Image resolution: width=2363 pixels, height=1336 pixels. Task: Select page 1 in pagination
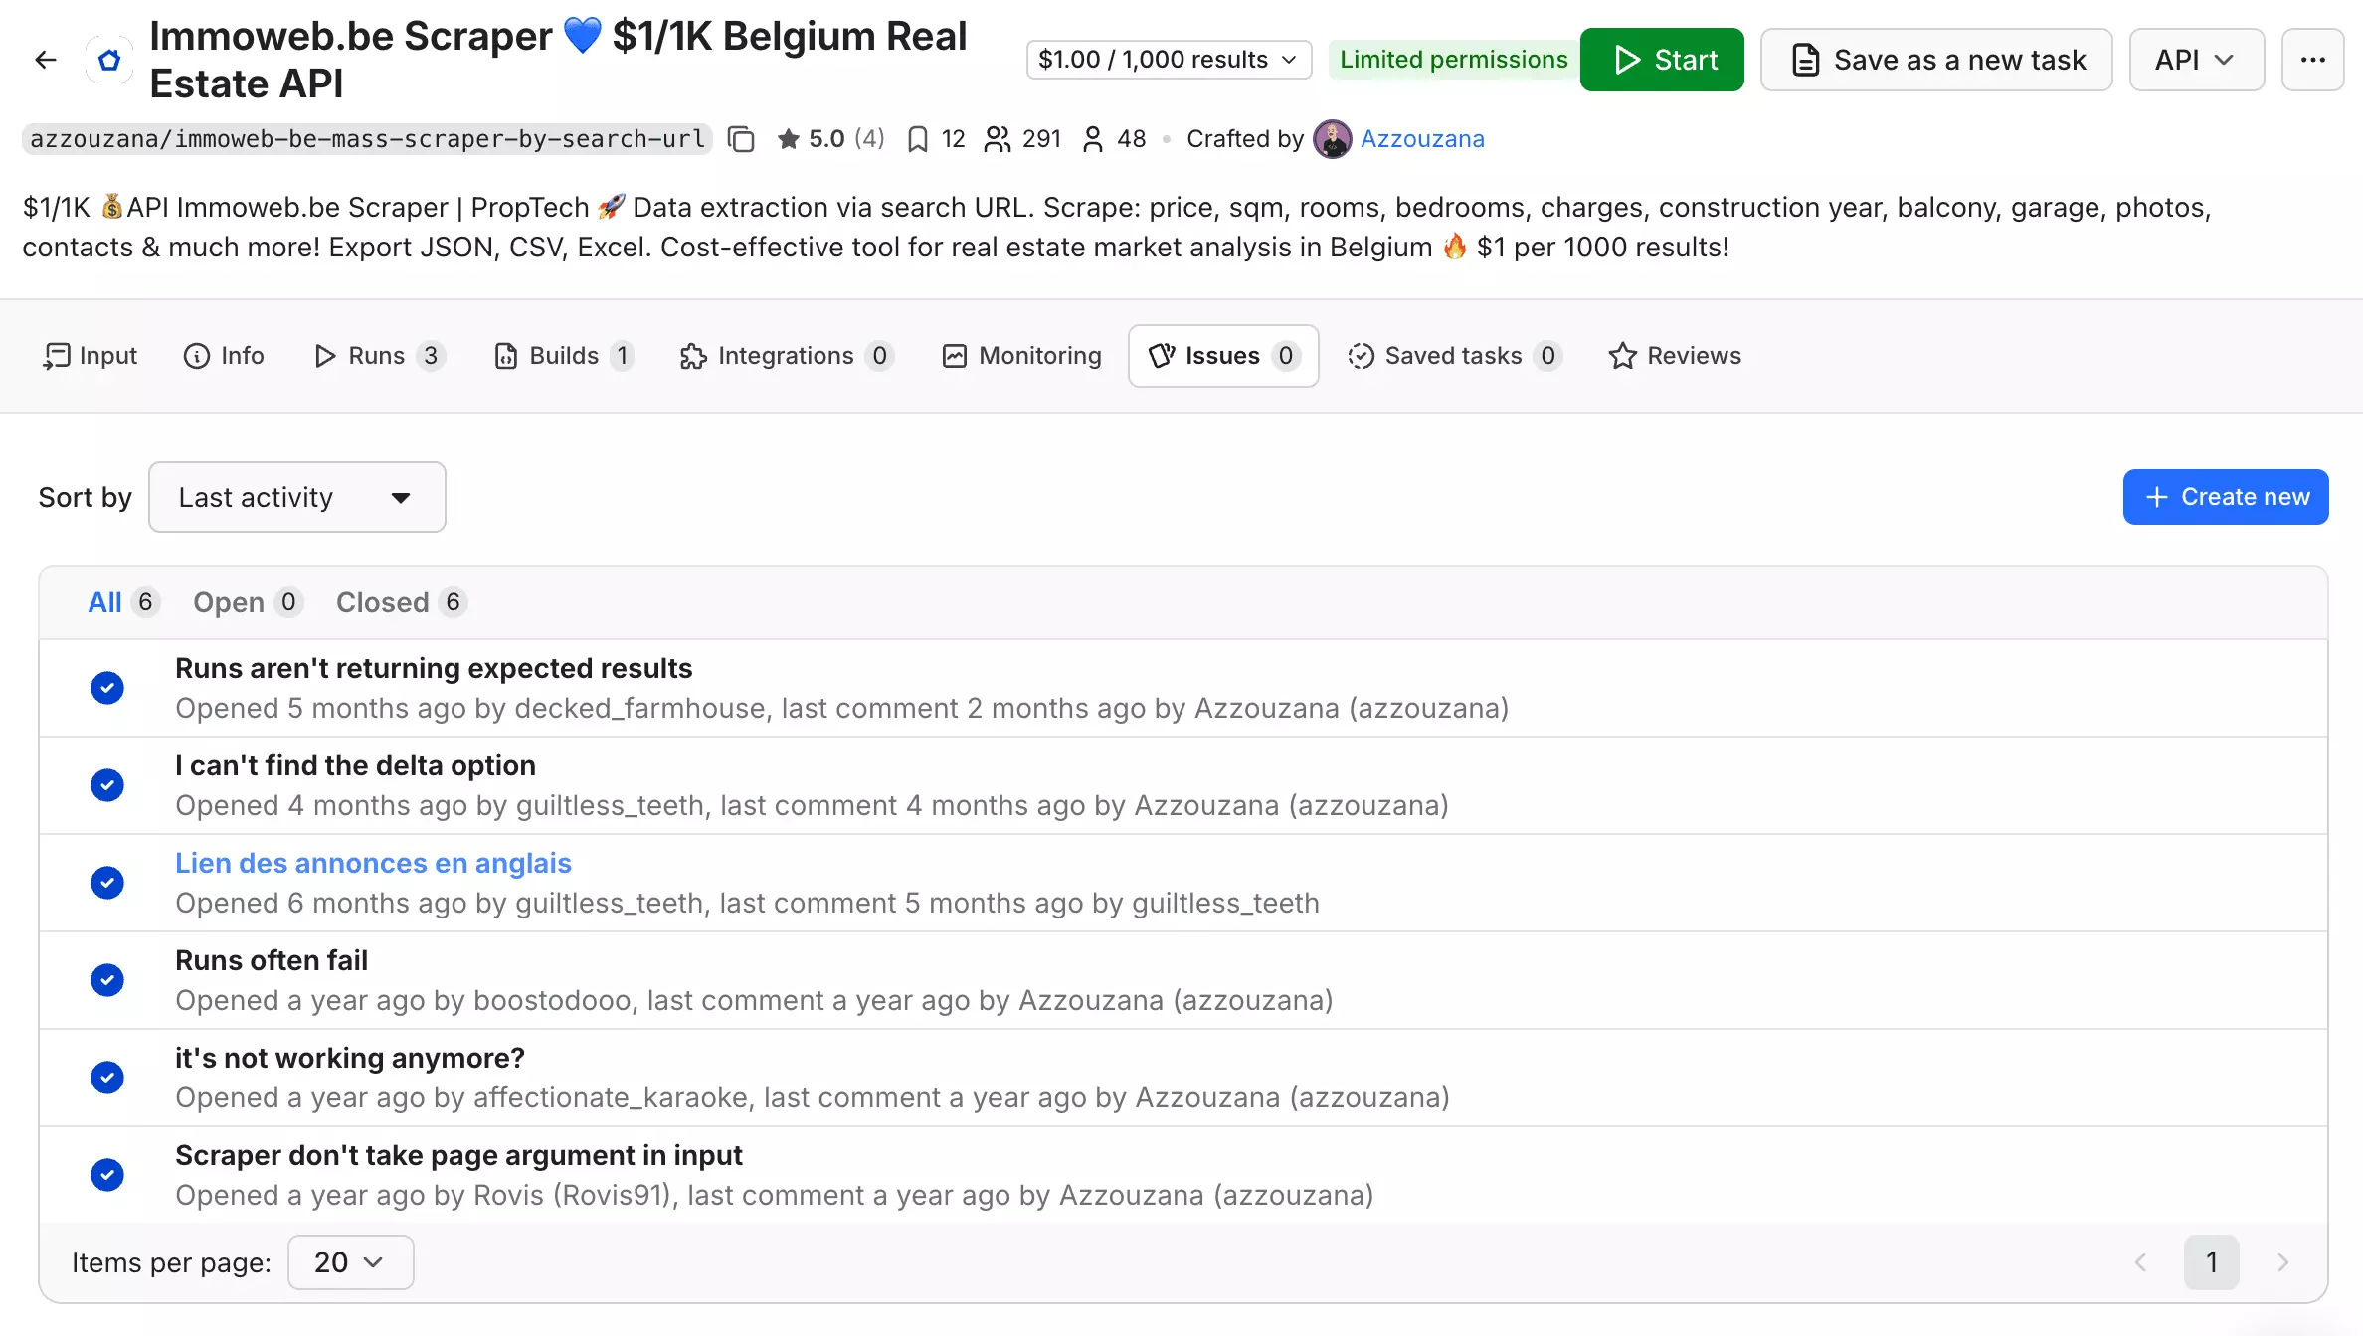point(2212,1262)
